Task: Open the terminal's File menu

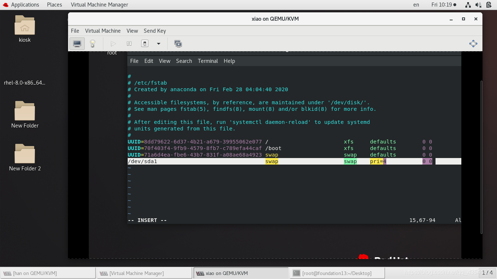Action: coord(134,61)
